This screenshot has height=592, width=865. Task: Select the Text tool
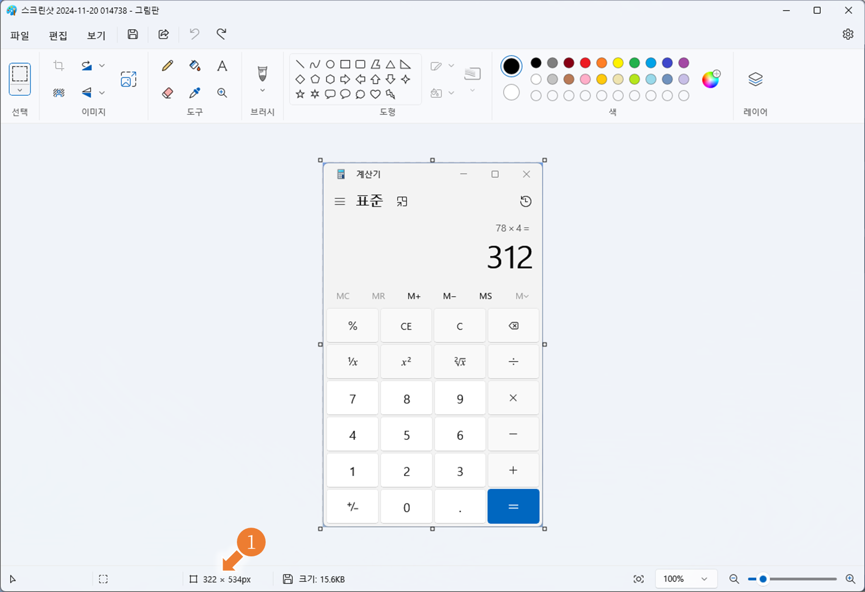222,65
